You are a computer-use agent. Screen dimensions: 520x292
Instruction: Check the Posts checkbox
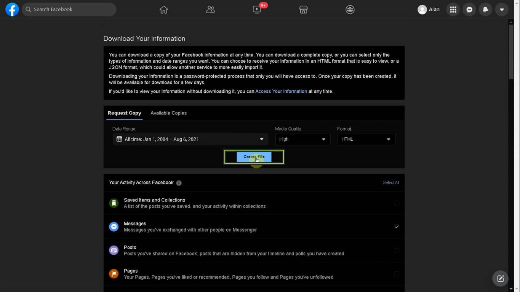[397, 250]
